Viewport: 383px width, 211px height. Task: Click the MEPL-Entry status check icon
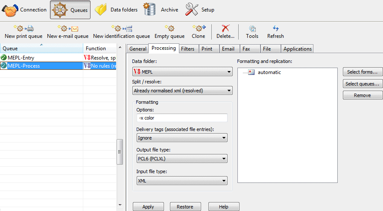click(x=4, y=57)
